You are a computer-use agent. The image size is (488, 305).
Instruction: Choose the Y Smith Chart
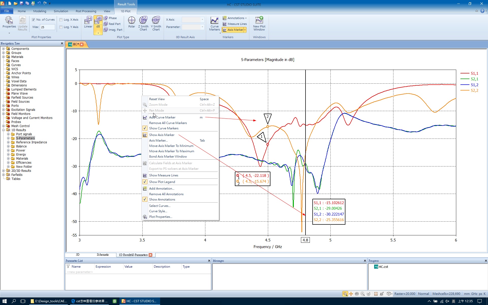pos(156,23)
